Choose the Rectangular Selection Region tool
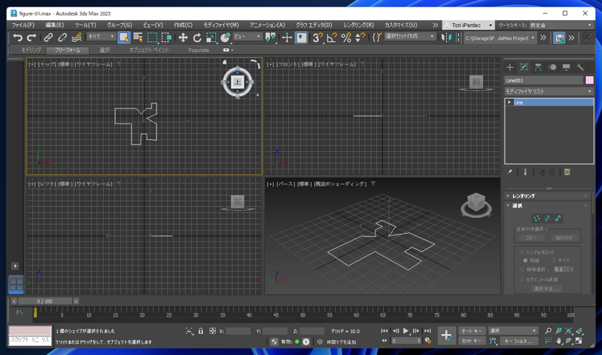 (153, 37)
